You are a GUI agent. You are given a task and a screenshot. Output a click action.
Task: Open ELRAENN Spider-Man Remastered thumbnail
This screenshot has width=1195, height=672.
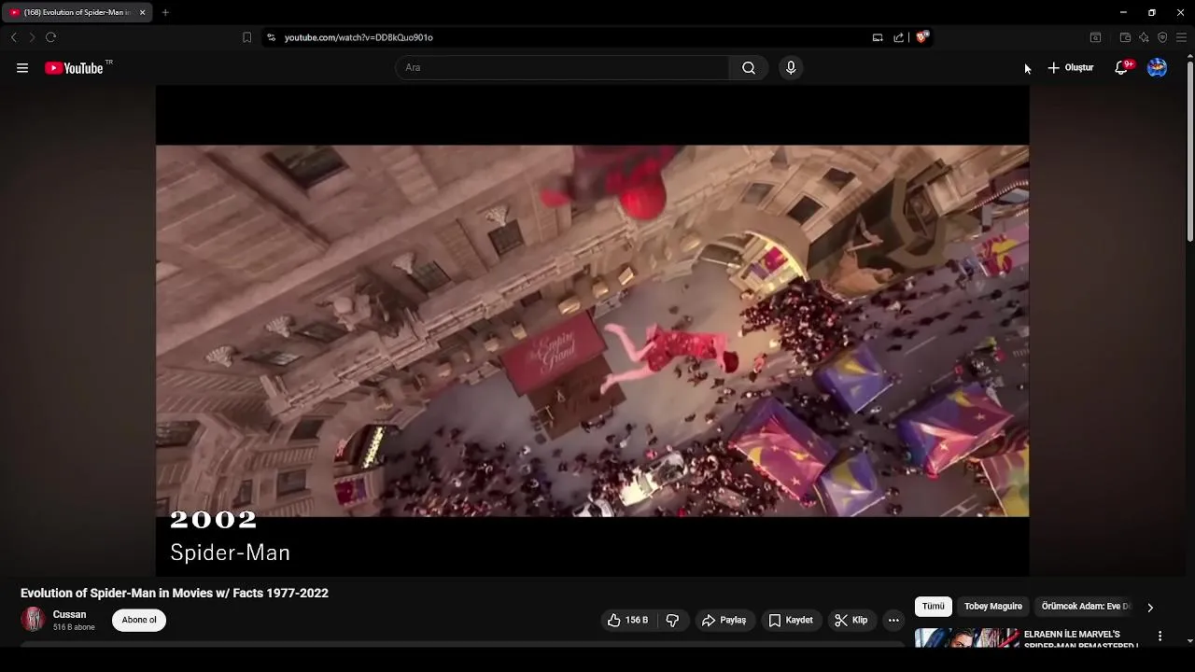966,637
